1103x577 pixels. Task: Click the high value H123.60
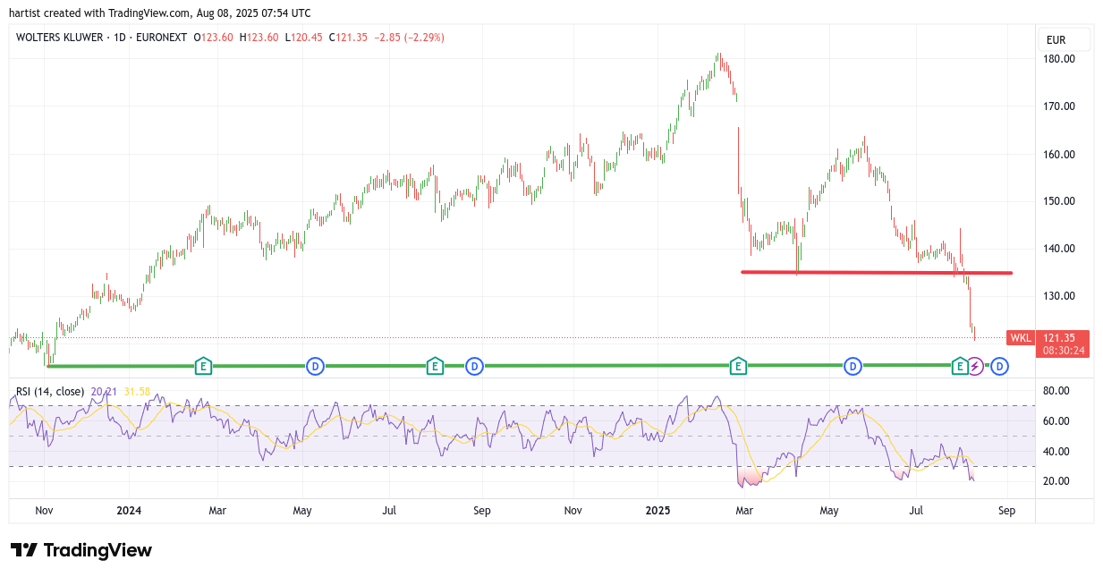tap(259, 38)
